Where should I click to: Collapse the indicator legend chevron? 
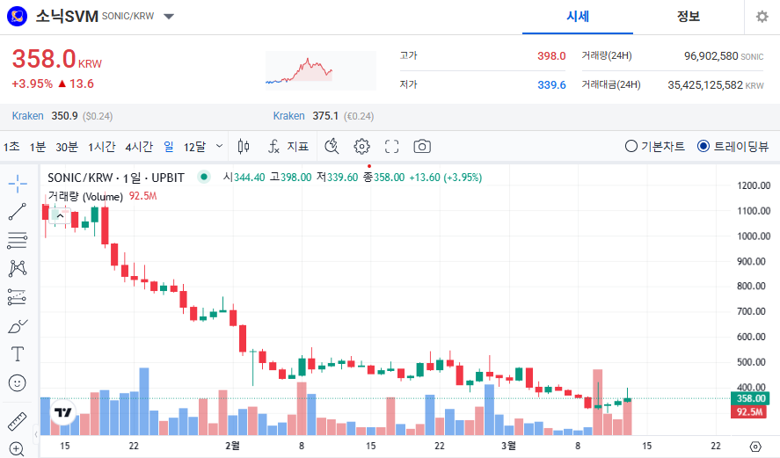(60, 216)
